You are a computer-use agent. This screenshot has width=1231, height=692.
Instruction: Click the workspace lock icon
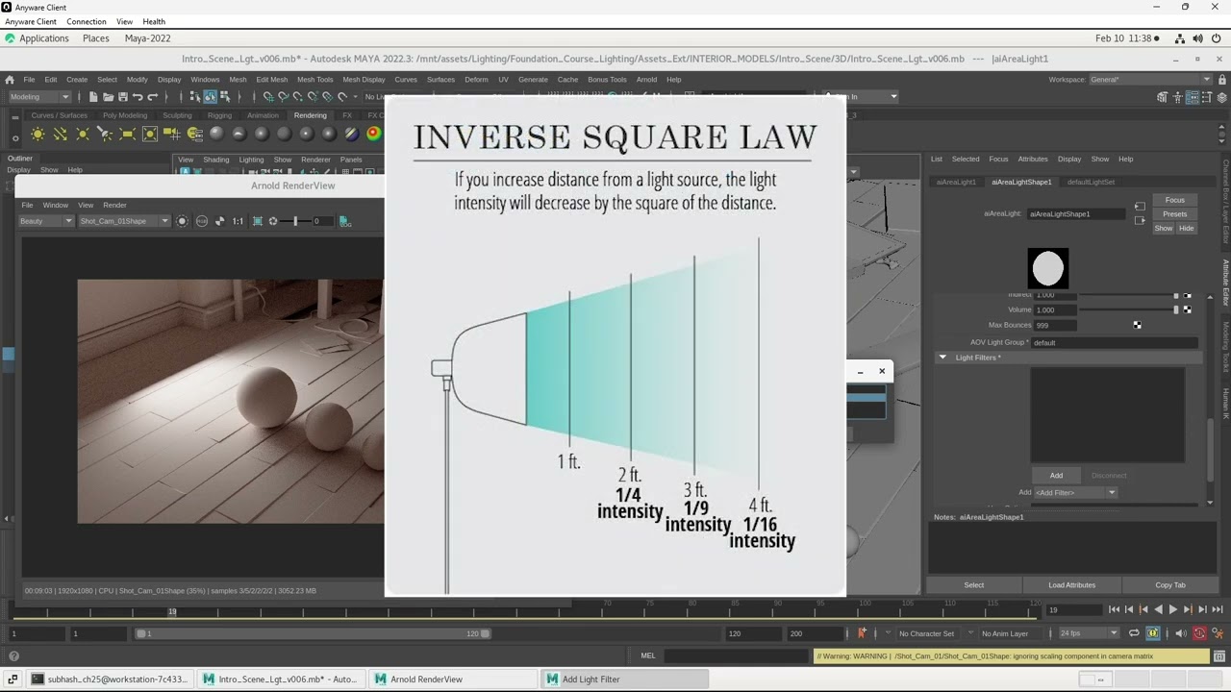tap(1221, 80)
